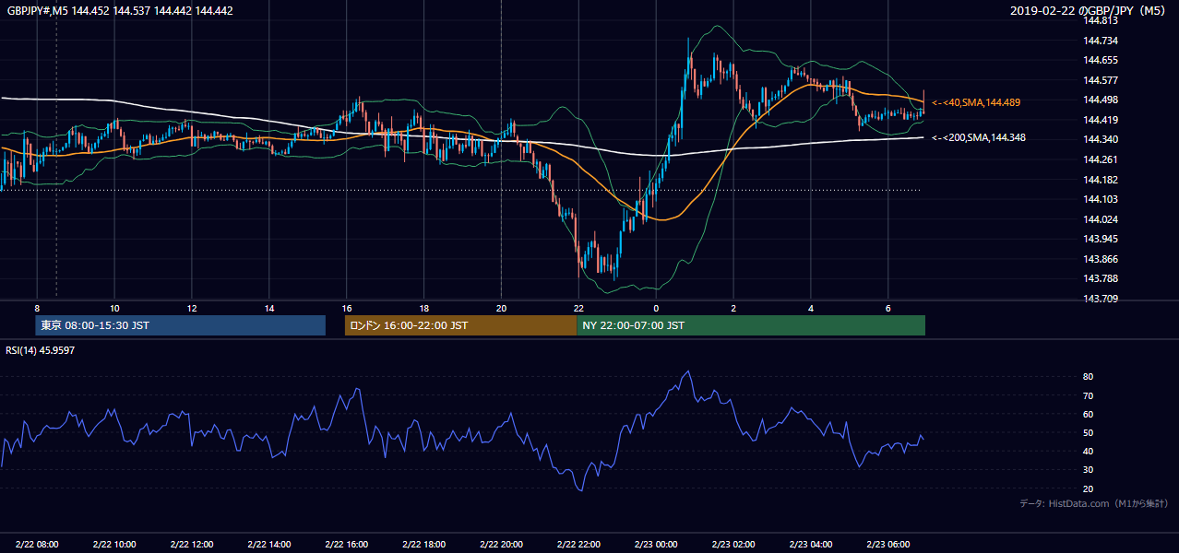This screenshot has width=1179, height=553.
Task: Click price level 143.866 on axis
Action: click(1100, 259)
